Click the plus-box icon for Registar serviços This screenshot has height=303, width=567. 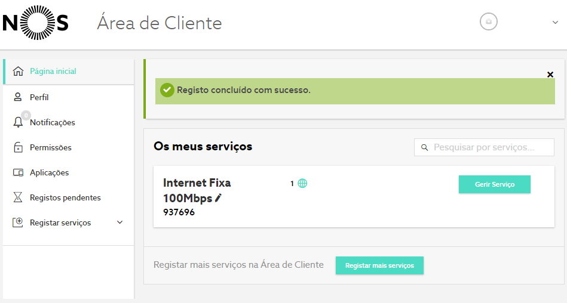pyautogui.click(x=18, y=222)
